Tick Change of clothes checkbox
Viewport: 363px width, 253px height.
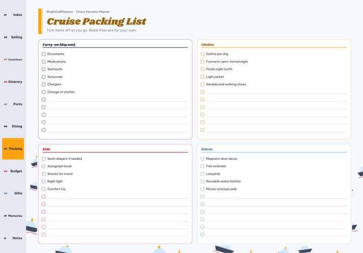click(43, 92)
